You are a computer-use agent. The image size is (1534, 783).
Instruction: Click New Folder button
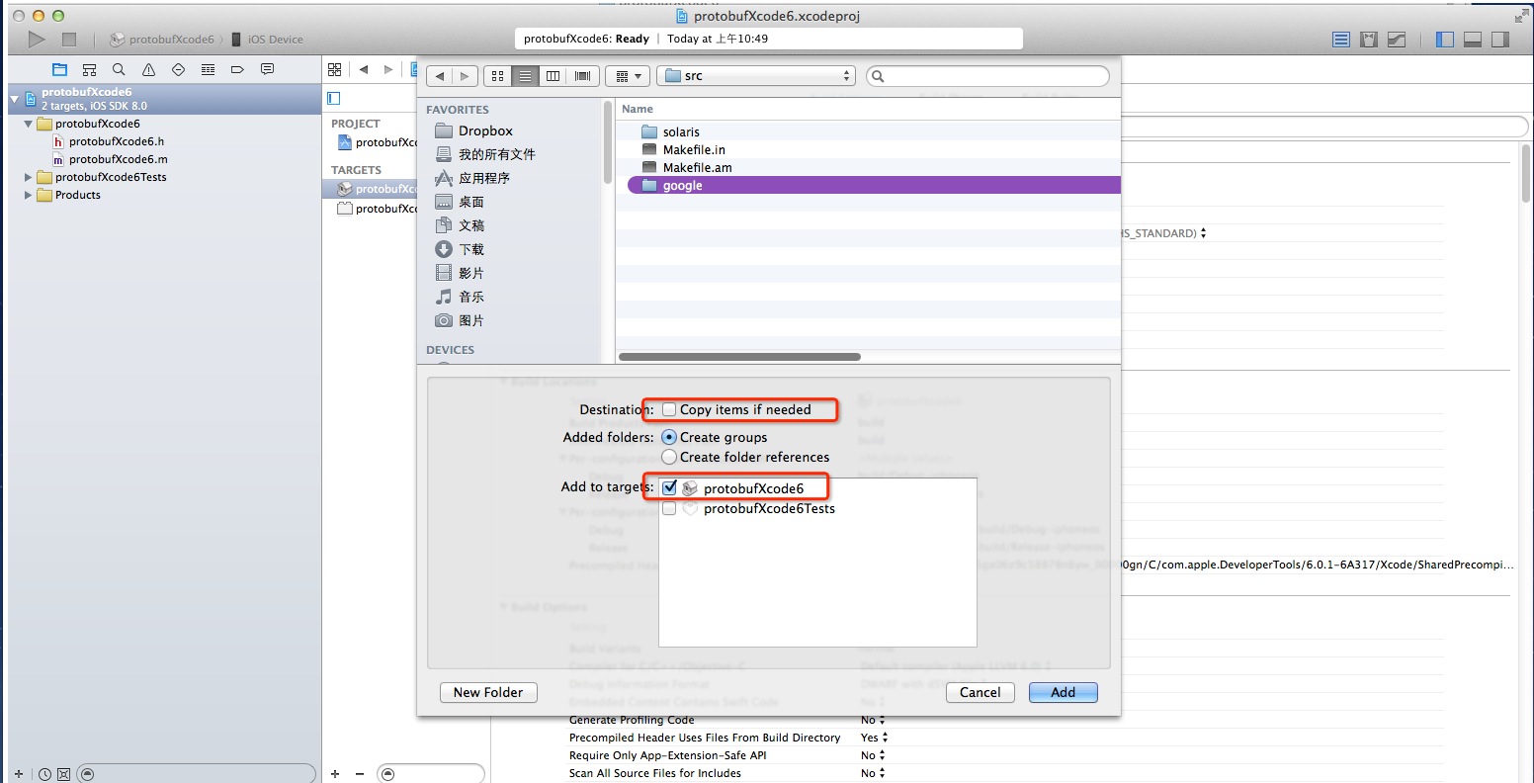488,692
